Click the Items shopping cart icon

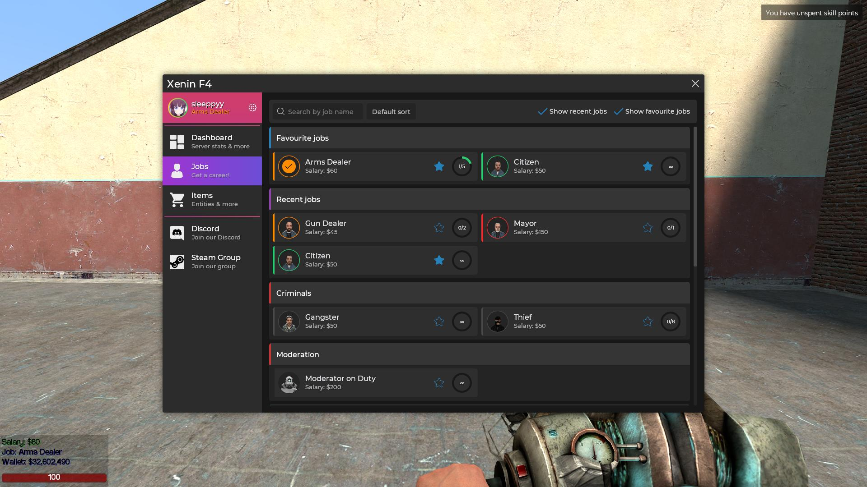click(177, 199)
